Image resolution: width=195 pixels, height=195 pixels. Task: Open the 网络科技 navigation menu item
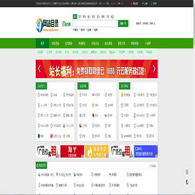coord(134,43)
